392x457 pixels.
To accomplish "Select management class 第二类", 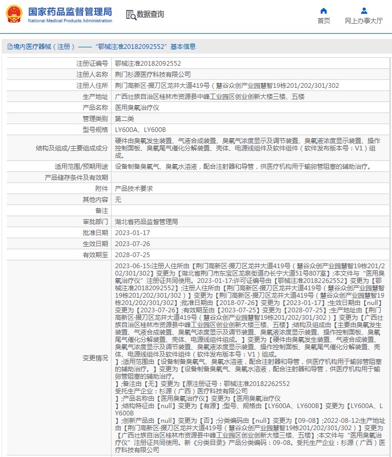I will coord(125,119).
